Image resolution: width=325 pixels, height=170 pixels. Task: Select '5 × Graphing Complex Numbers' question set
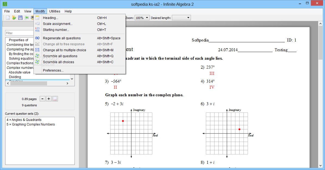coord(31,124)
